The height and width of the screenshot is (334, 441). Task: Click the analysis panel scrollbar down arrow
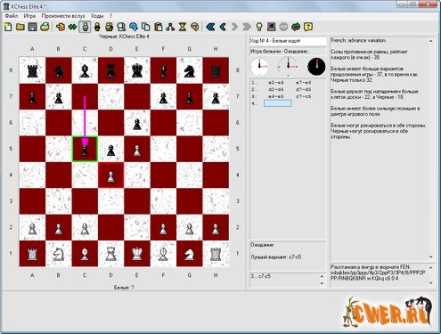tap(431, 257)
